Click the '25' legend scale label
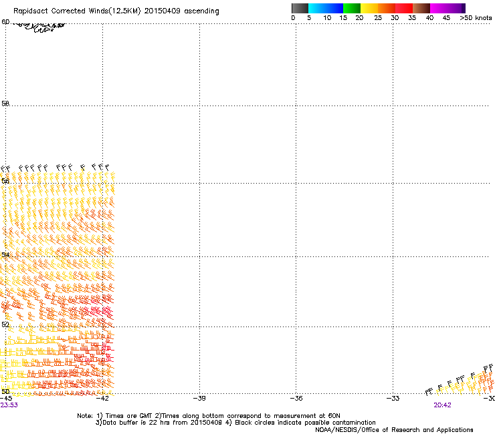This screenshot has height=434, width=495. (x=378, y=18)
